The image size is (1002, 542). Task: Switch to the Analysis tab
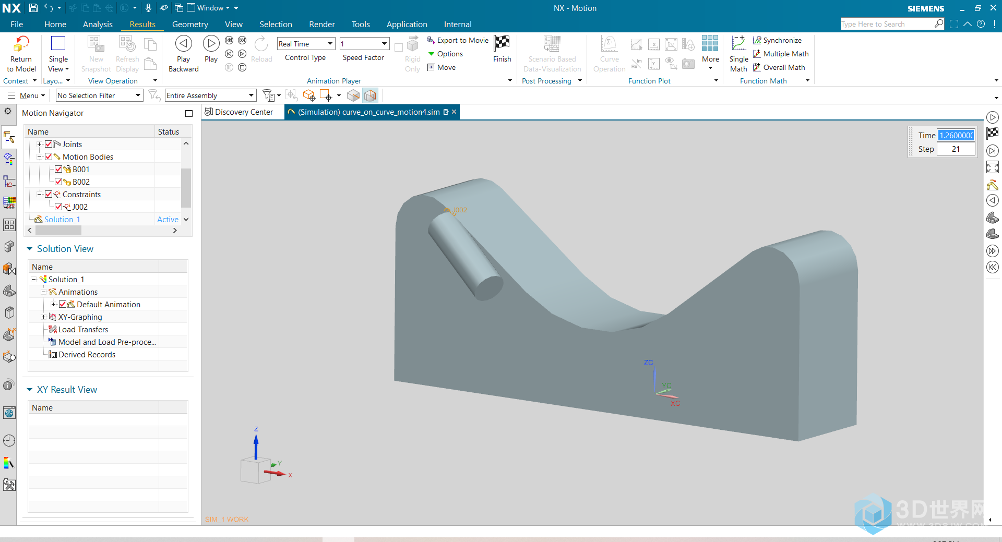click(x=98, y=24)
